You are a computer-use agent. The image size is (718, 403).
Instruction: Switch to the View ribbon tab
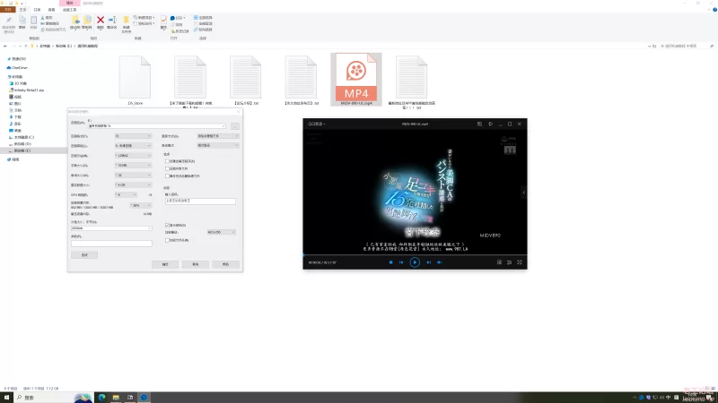(51, 10)
